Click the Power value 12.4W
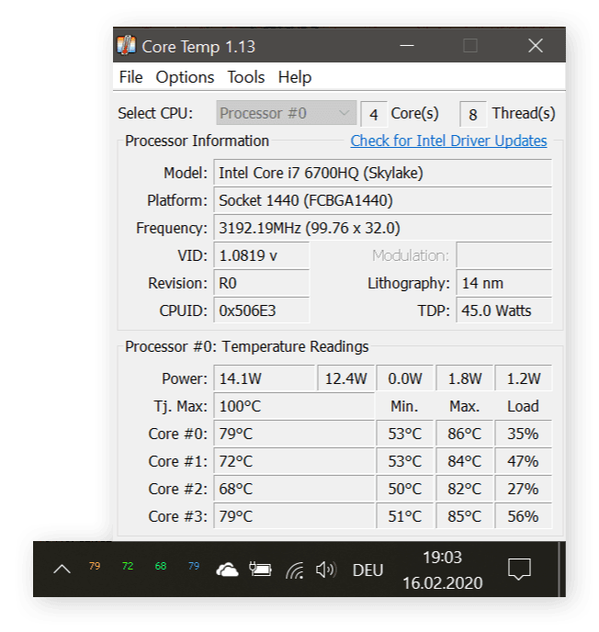 pyautogui.click(x=345, y=378)
